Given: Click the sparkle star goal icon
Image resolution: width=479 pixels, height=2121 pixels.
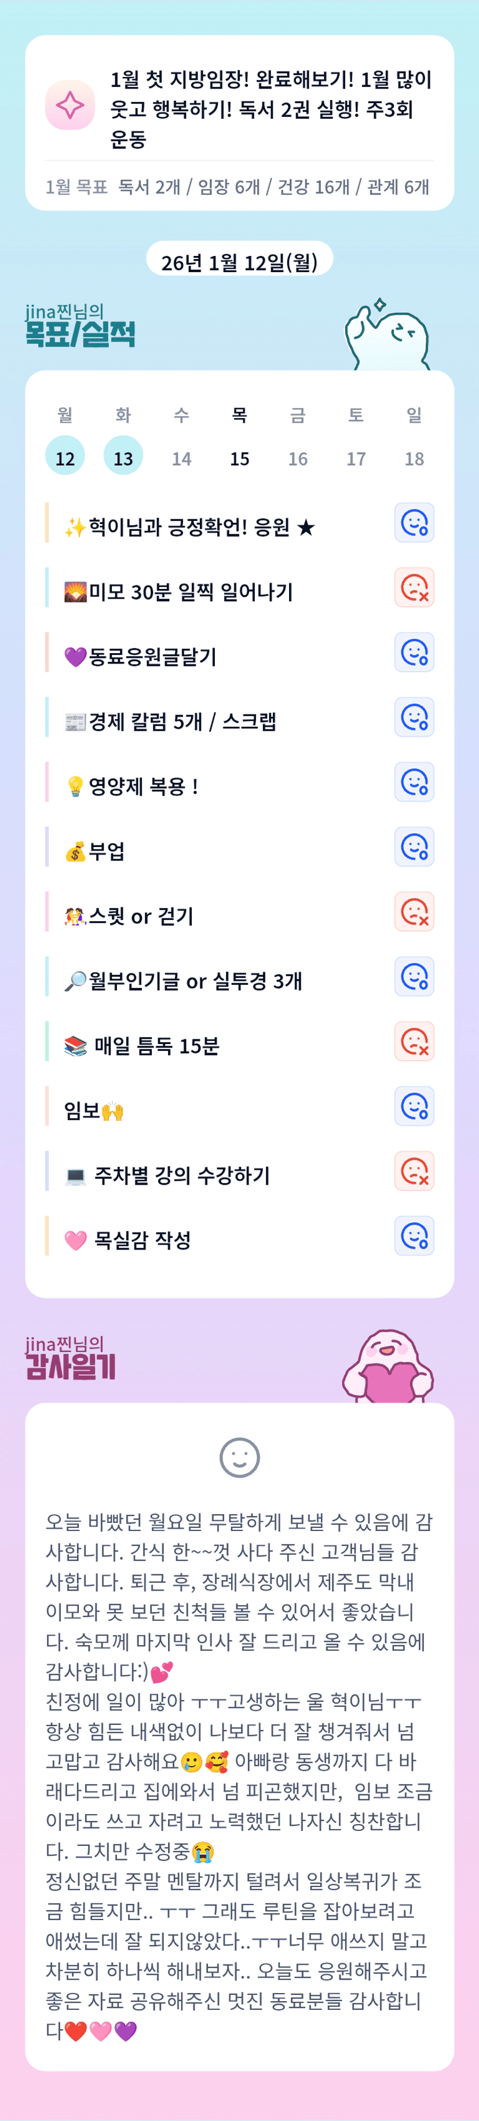Looking at the screenshot, I should [70, 105].
